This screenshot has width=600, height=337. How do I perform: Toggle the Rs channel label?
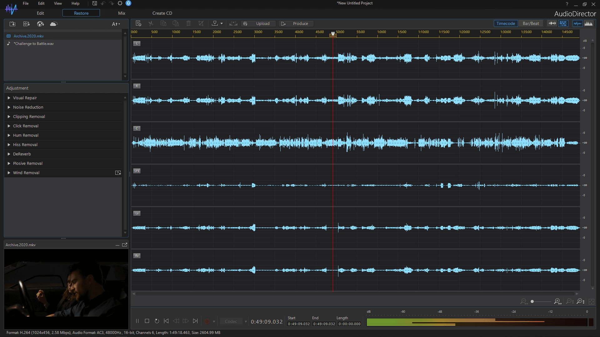click(x=137, y=256)
